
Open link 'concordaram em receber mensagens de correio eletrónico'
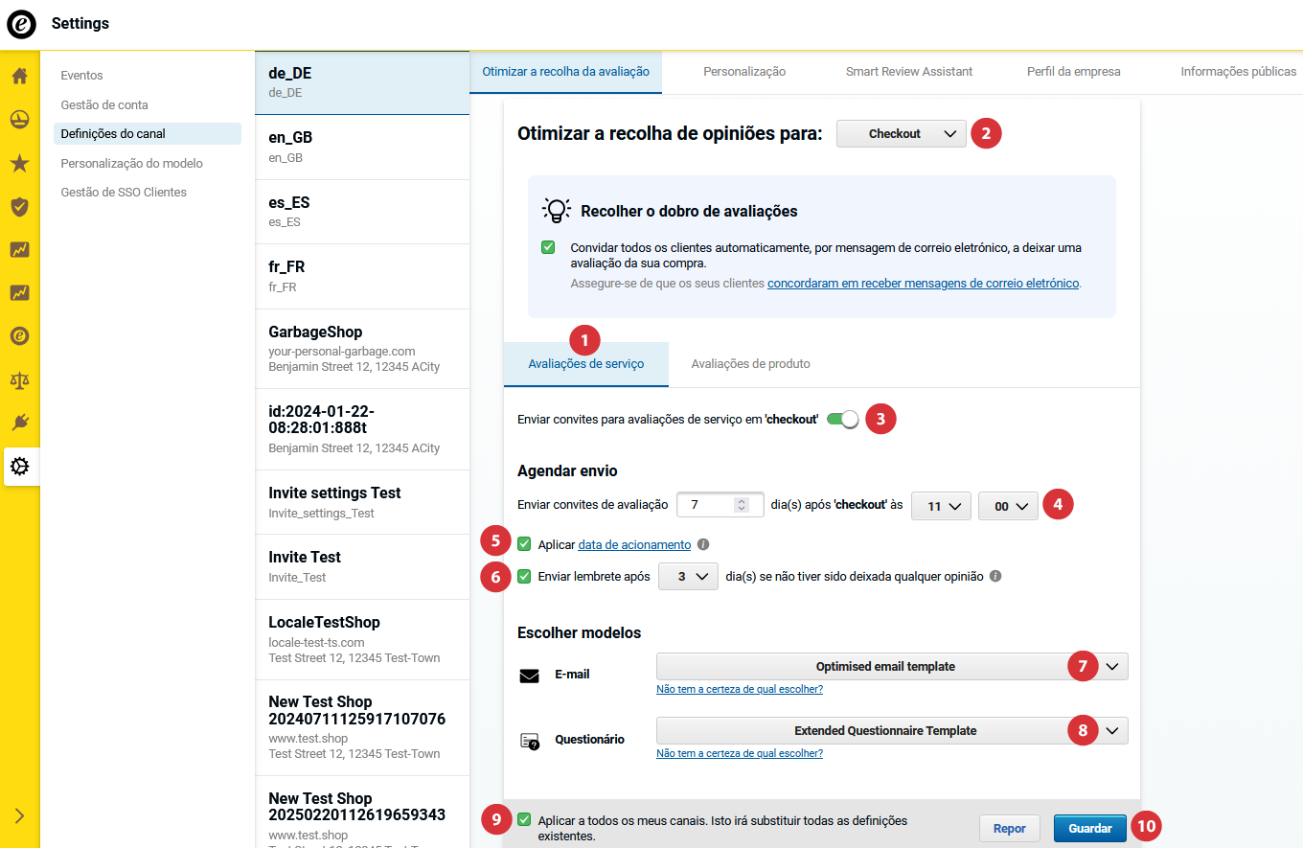click(923, 284)
